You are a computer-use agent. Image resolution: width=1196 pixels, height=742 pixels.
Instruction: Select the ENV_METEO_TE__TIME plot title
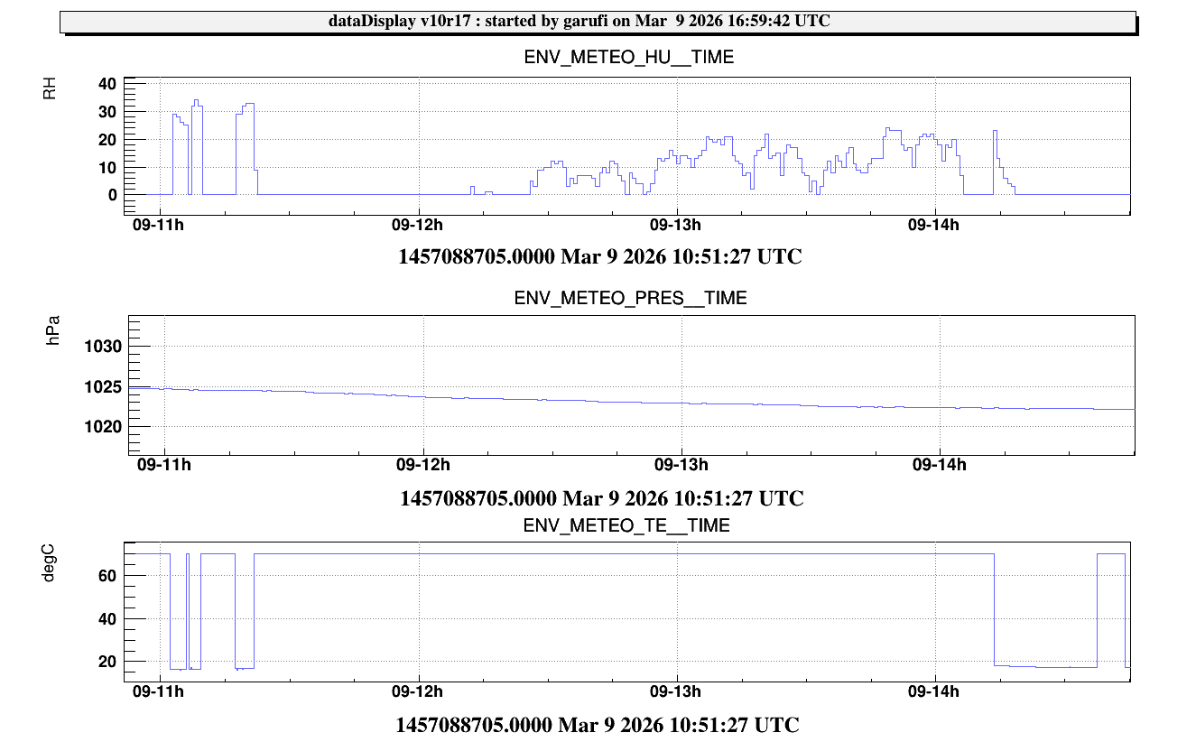click(626, 524)
